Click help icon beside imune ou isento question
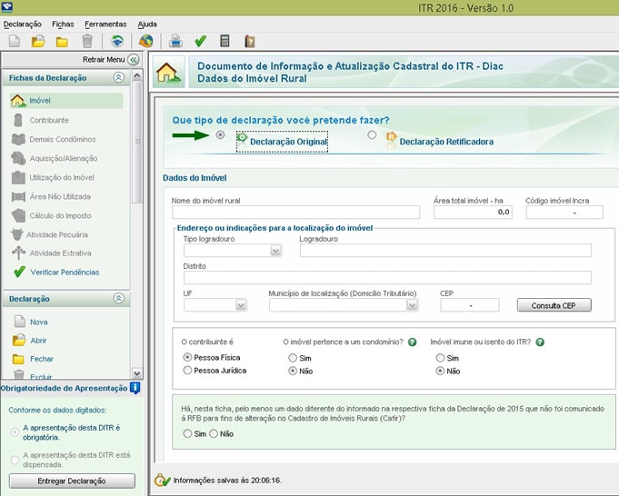The height and width of the screenshot is (496, 619). (540, 342)
